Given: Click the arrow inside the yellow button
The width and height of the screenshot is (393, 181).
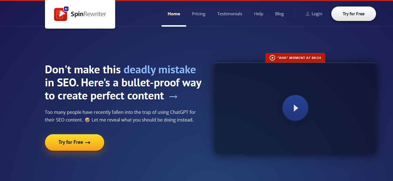Looking at the screenshot, I should coord(88,142).
